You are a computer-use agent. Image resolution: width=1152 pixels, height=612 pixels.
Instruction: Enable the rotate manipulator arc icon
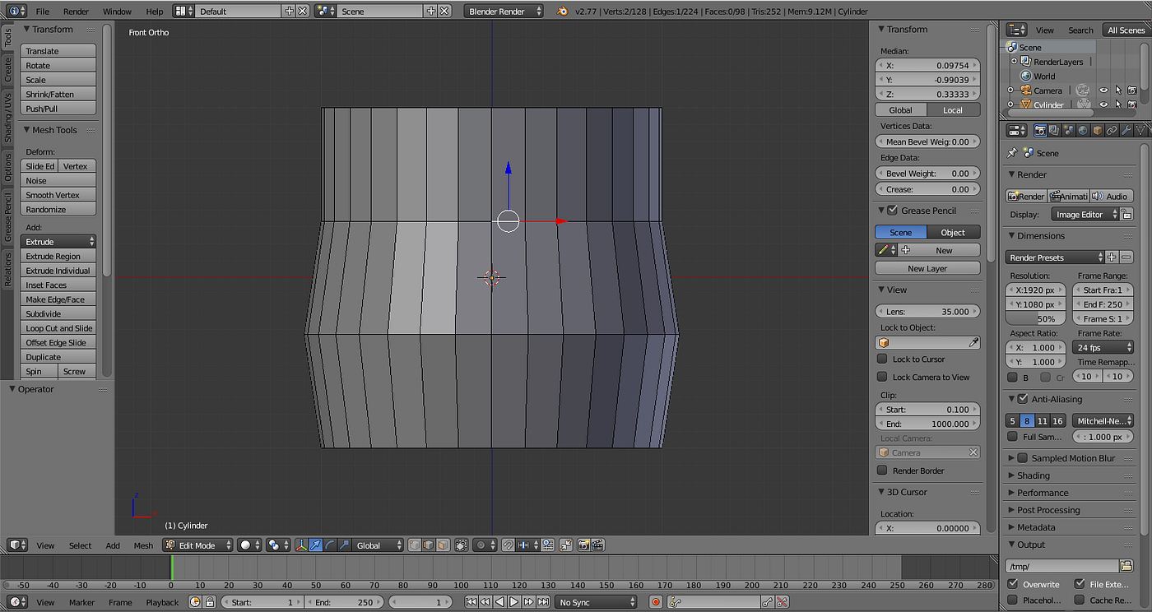329,545
